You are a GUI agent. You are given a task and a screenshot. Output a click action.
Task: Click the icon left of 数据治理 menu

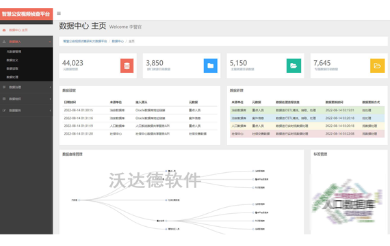click(4, 87)
